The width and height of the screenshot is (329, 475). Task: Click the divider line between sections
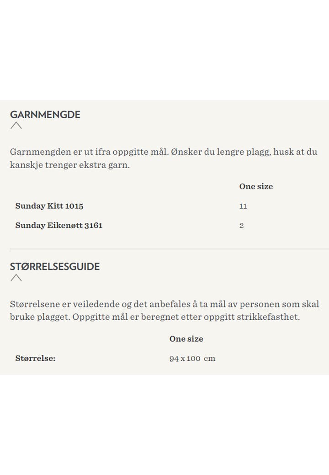[170, 249]
